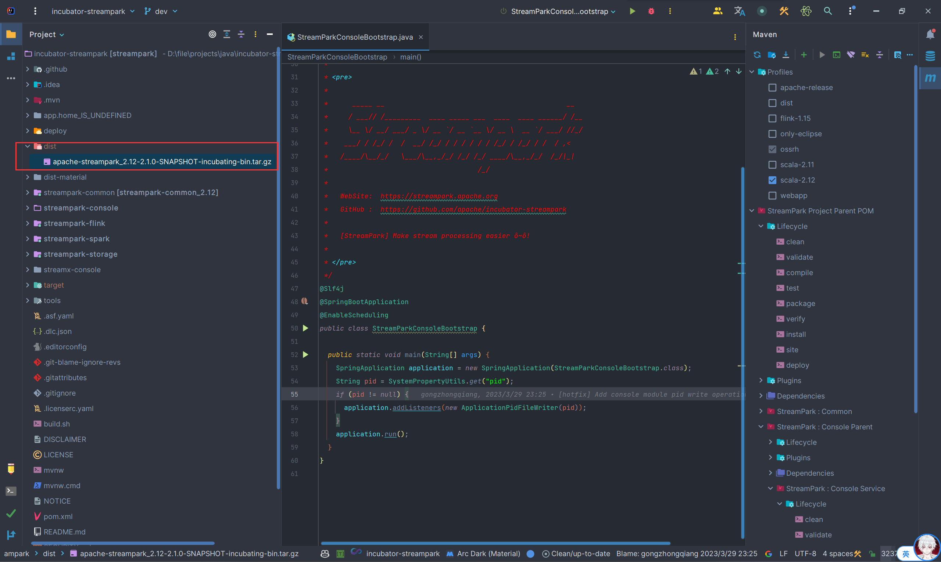The image size is (941, 562).
Task: Click the package lifecycle goal
Action: coord(800,303)
